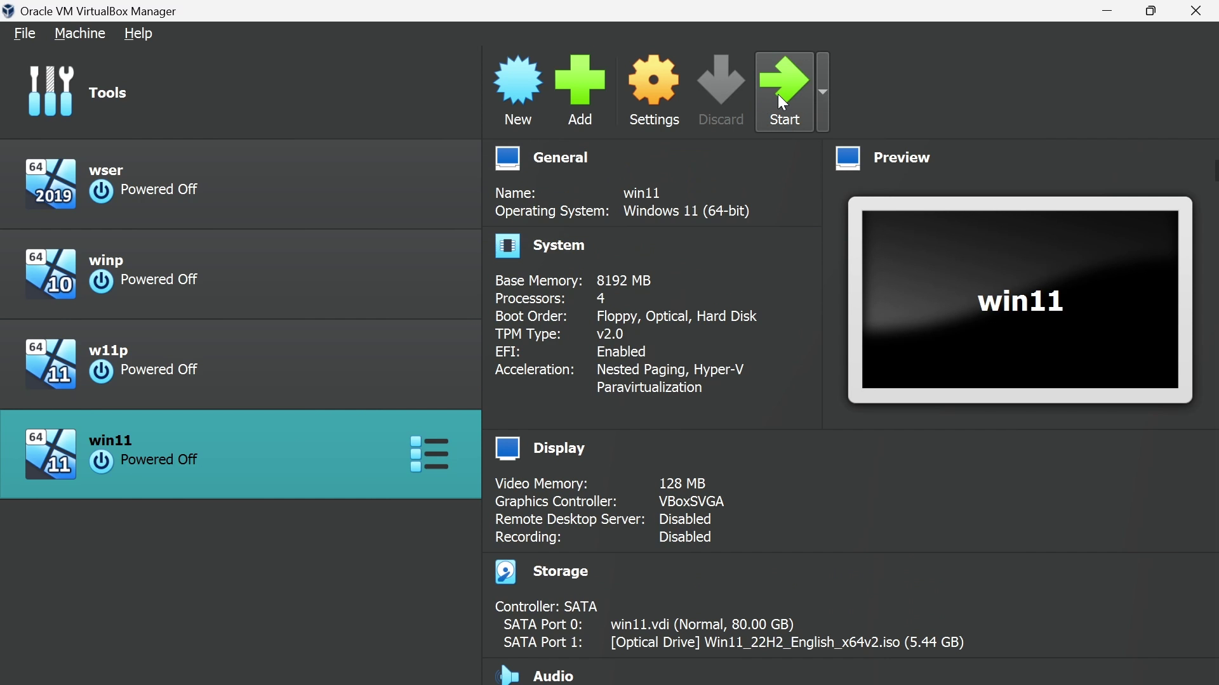
Task: Open the File menu
Action: (x=25, y=34)
